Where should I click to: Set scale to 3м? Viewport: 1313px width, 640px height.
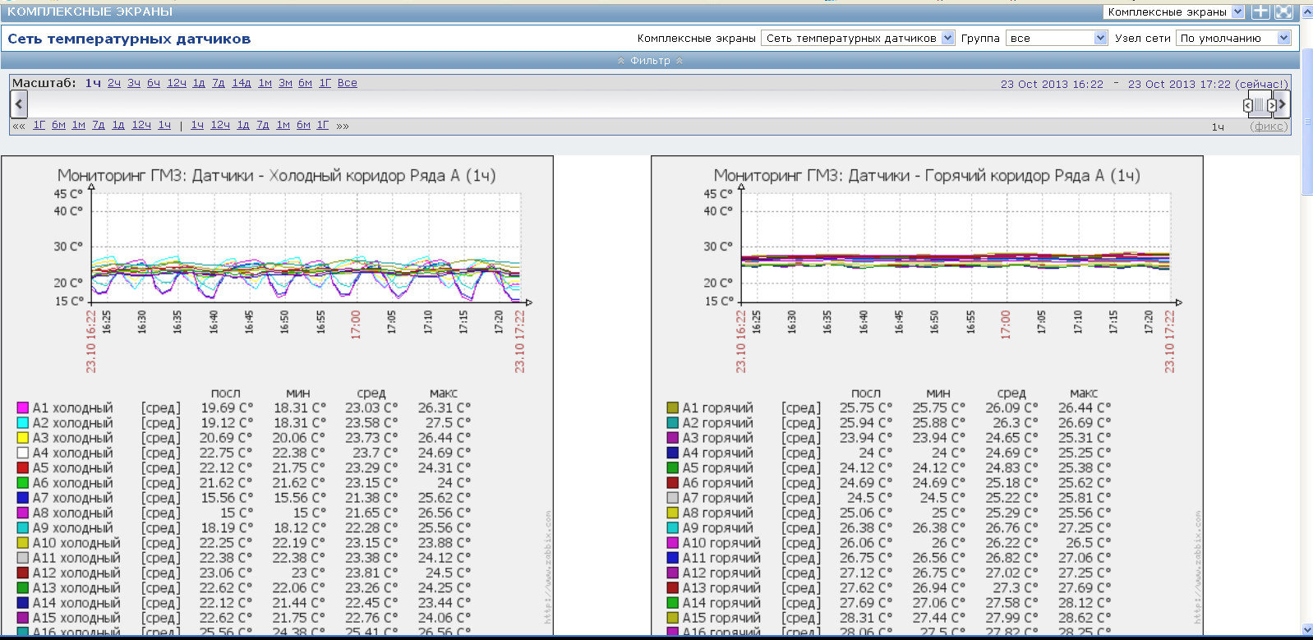click(285, 83)
